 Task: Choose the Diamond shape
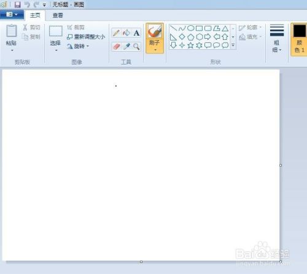tap(182, 37)
